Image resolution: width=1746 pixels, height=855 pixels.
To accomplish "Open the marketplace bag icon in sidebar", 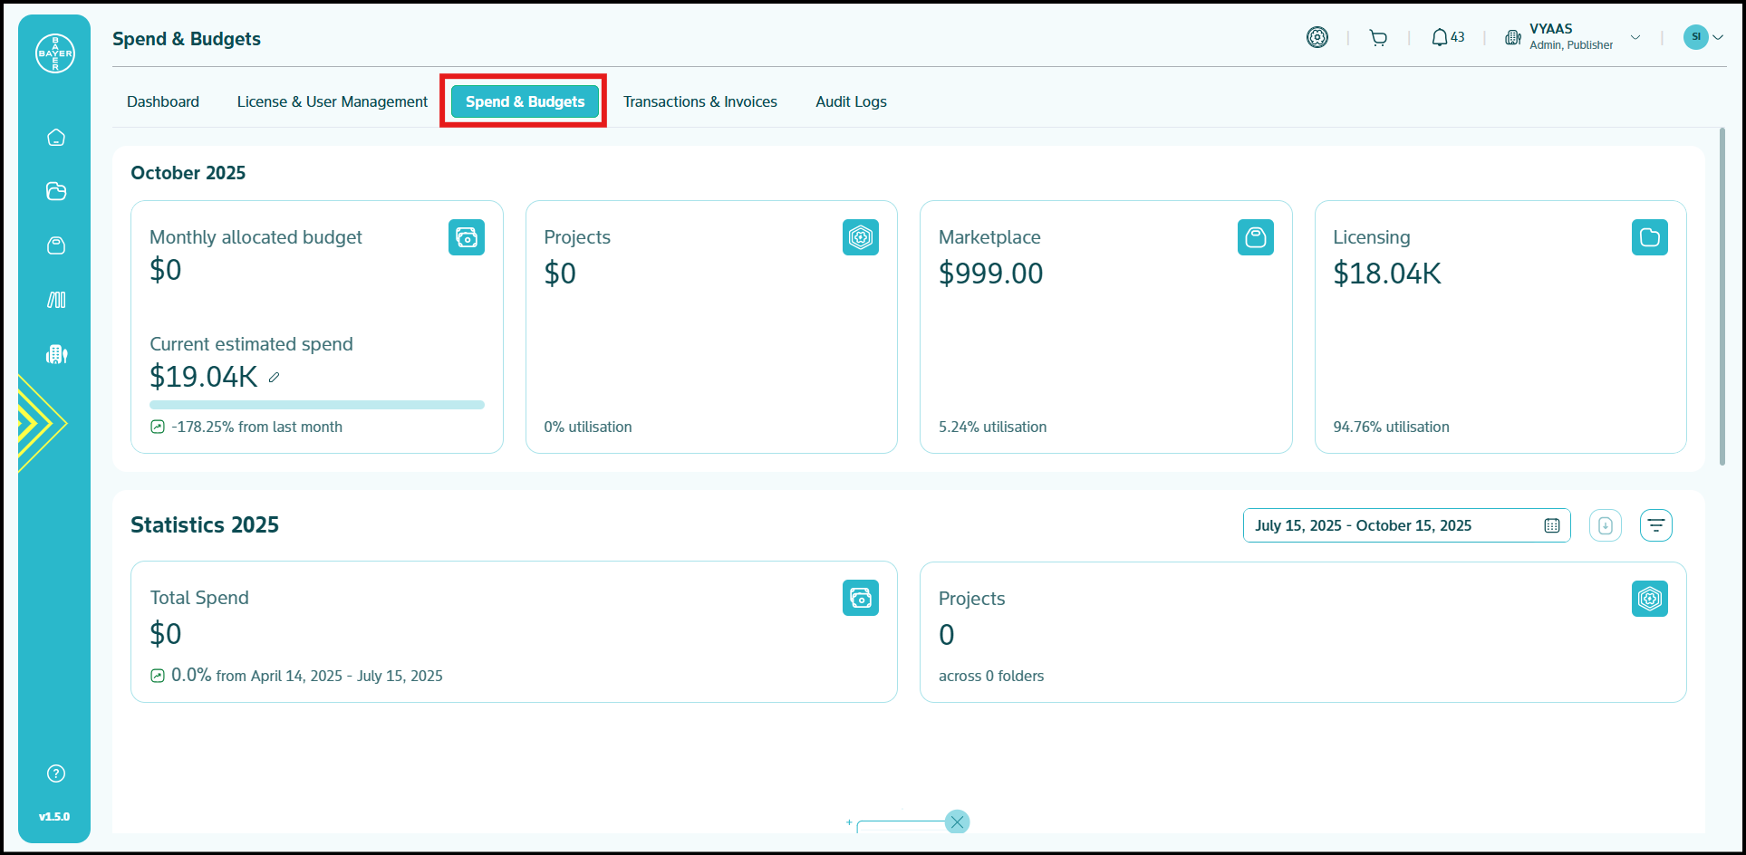I will pyautogui.click(x=56, y=245).
